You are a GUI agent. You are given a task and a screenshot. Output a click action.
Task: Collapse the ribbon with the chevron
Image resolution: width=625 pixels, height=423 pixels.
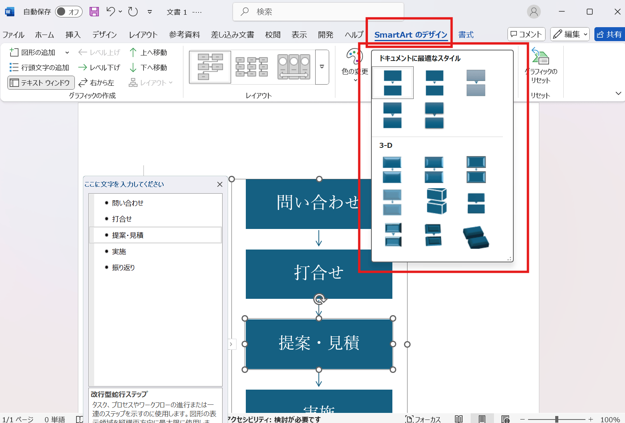pos(618,93)
